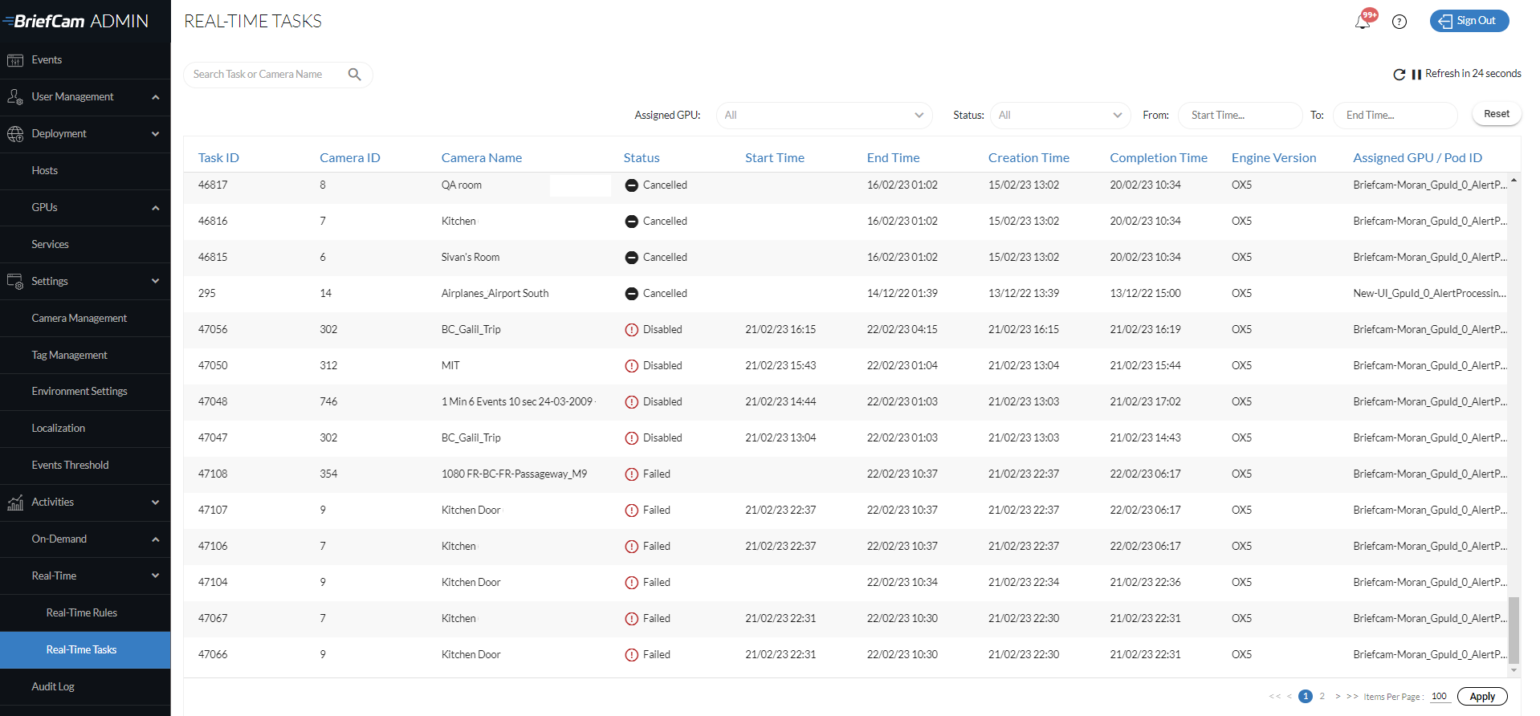Expand the Deployment section chevron

point(156,134)
